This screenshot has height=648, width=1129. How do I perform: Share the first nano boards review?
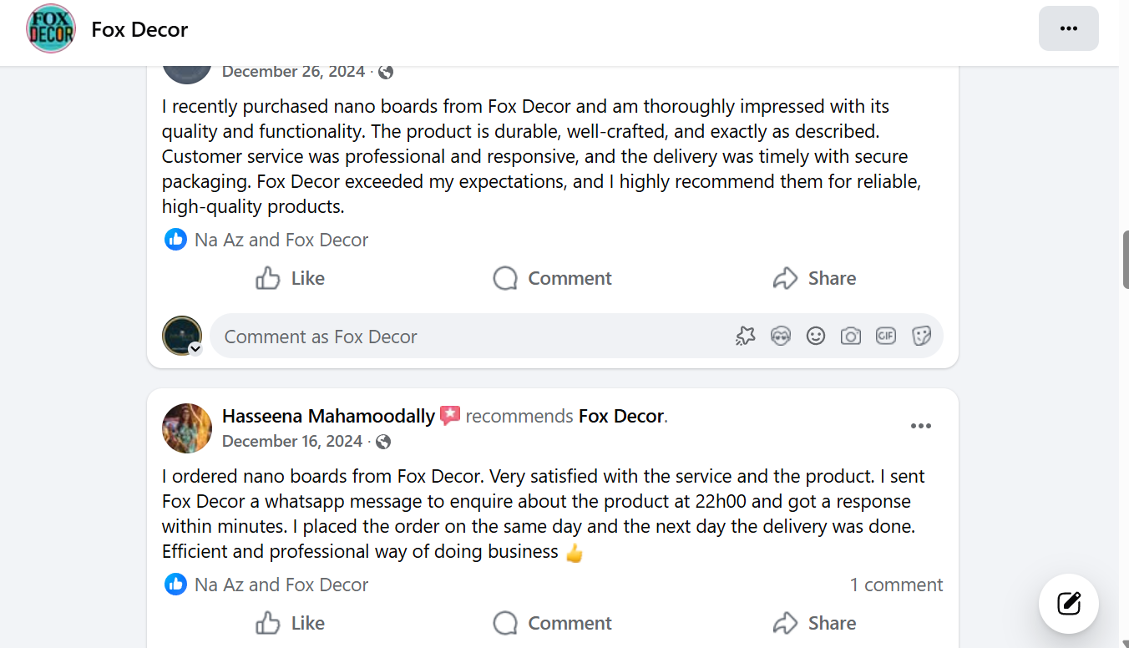pyautogui.click(x=815, y=278)
